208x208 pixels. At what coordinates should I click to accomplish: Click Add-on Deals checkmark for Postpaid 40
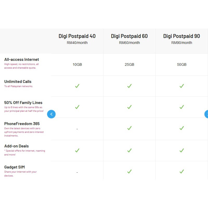pos(77,151)
